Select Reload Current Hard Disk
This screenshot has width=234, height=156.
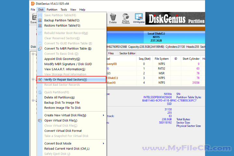click(71, 149)
